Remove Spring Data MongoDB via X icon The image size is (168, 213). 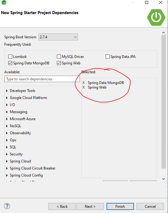point(84,82)
